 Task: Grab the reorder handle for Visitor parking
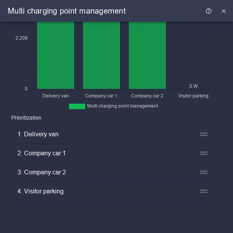[x=203, y=191]
